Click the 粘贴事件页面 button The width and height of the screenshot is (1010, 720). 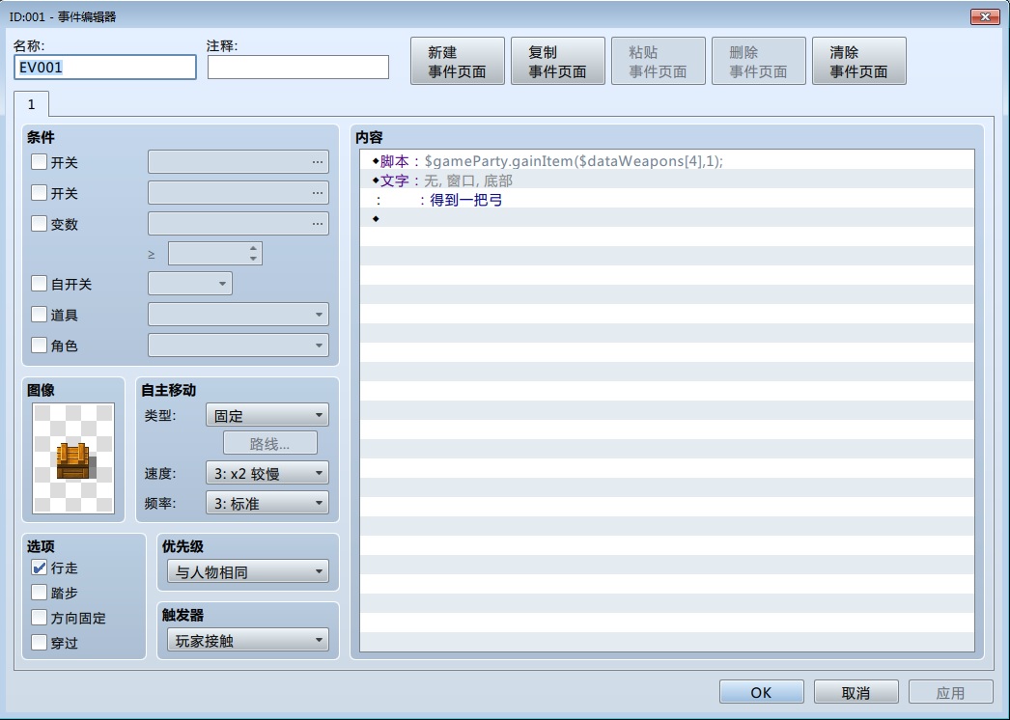click(659, 61)
